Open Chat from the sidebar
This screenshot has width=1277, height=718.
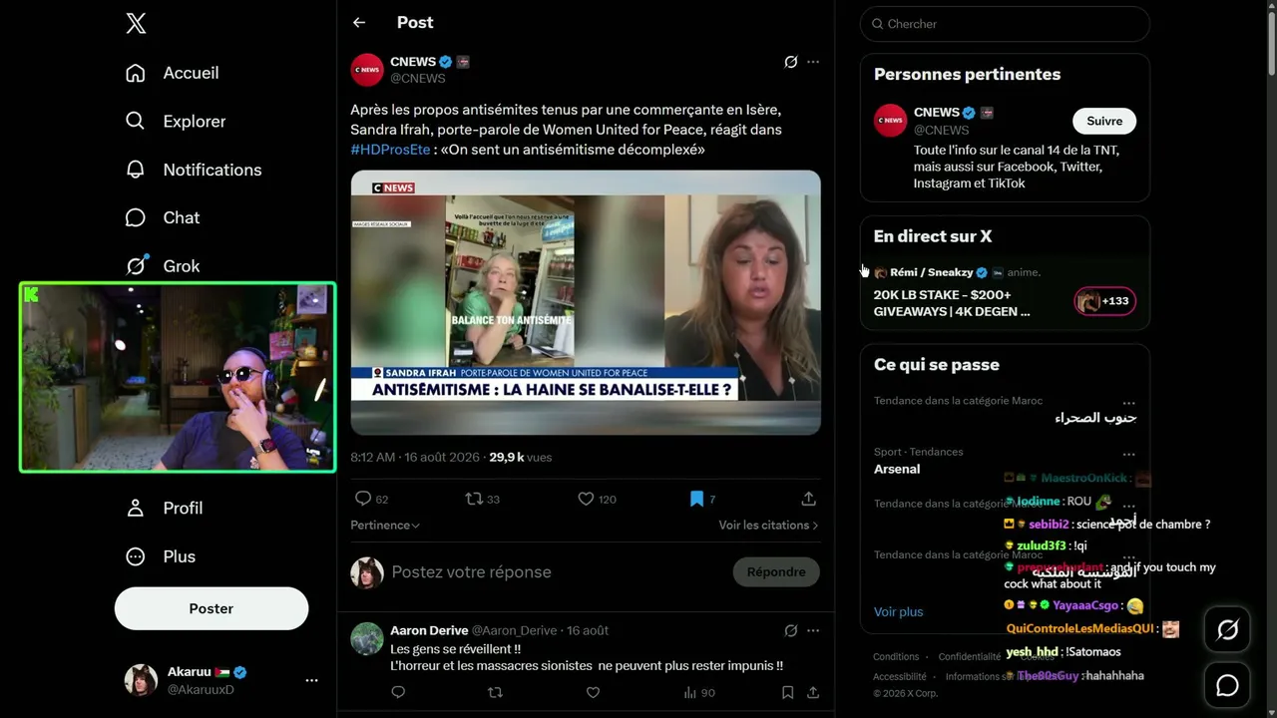coord(136,217)
